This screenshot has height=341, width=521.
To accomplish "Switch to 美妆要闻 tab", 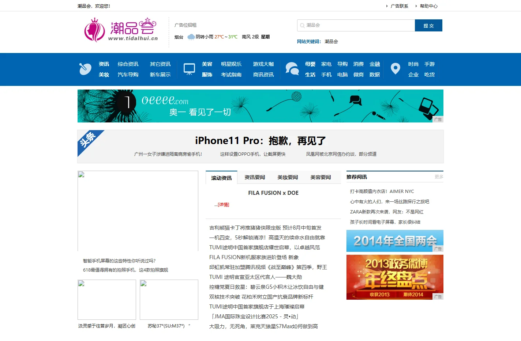I will [x=288, y=177].
